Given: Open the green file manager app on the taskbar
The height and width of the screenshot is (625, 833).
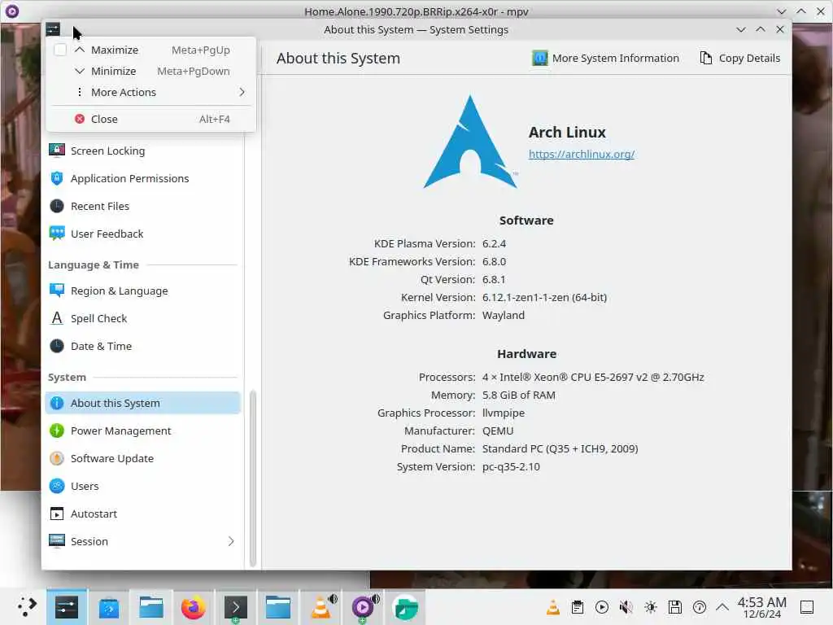Looking at the screenshot, I should coord(405,607).
